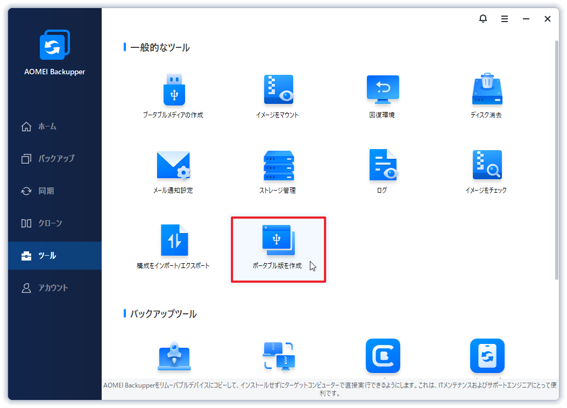
Task: Close the AOMEI Backupper window
Action: 548,19
